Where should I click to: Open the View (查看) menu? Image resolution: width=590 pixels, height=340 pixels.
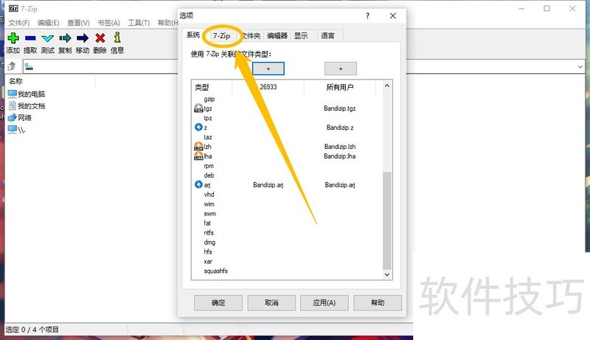[78, 23]
